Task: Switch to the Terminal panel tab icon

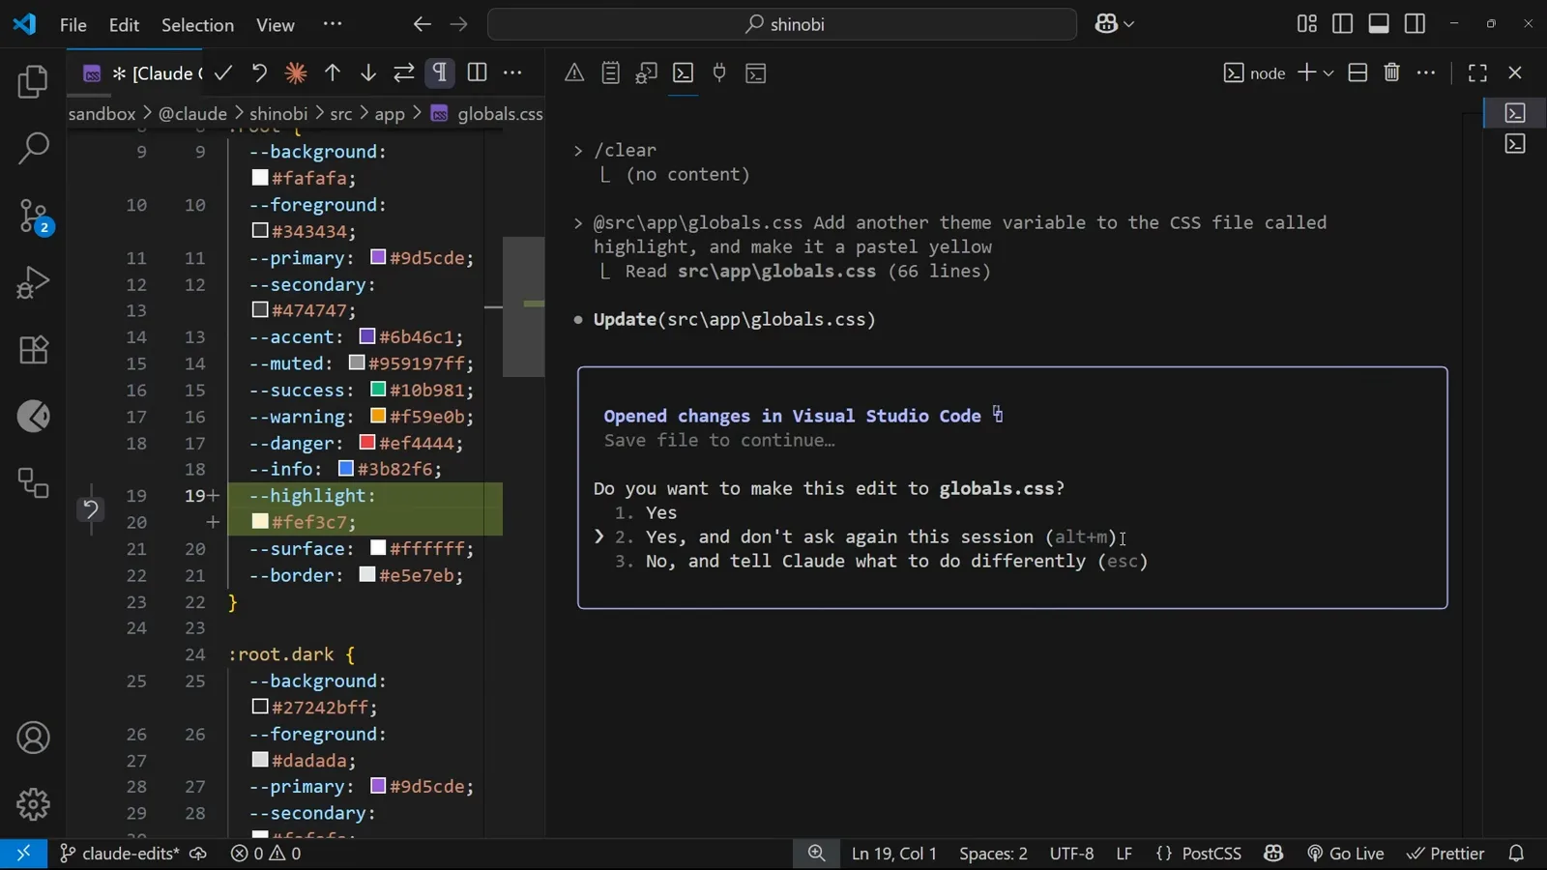Action: [x=684, y=72]
